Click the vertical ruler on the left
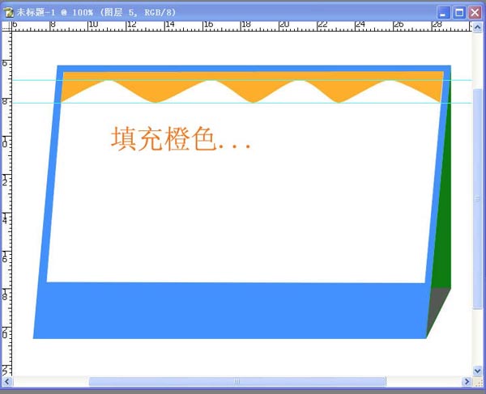486x394 pixels. [x=6, y=202]
